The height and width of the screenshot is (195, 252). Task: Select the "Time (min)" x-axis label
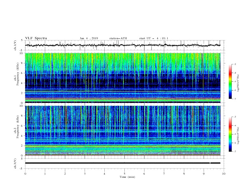[x=127, y=177]
